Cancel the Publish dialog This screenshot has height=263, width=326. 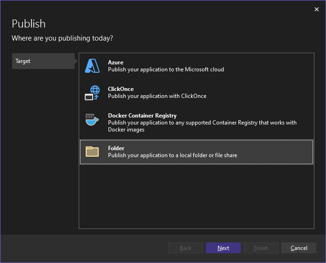pos(299,248)
